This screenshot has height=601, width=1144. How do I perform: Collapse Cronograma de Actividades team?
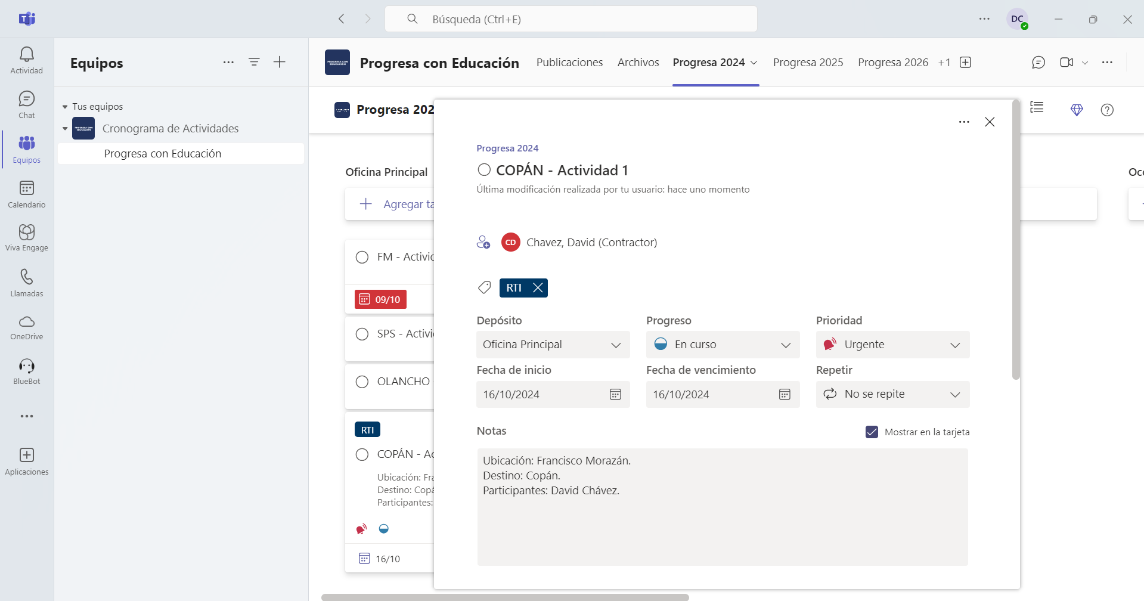coord(65,128)
